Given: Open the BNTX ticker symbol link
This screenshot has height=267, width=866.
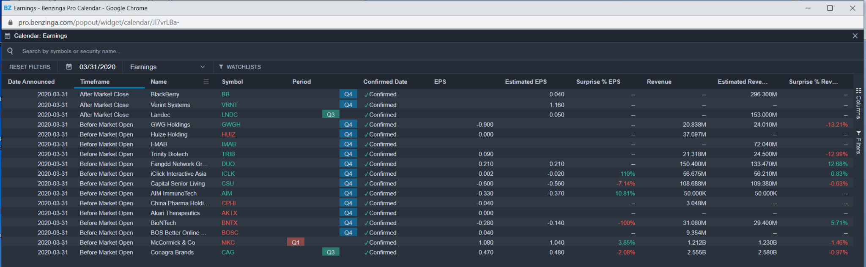Looking at the screenshot, I should 229,223.
